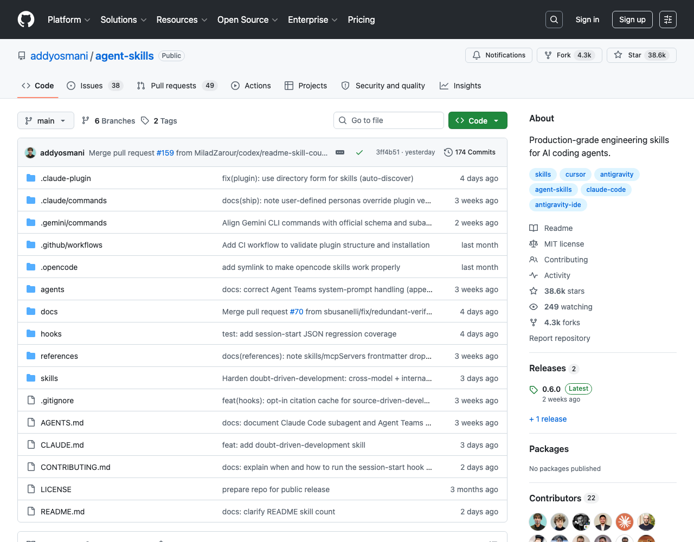Click the folder icon beside skills
The width and height of the screenshot is (694, 542).
tap(31, 378)
